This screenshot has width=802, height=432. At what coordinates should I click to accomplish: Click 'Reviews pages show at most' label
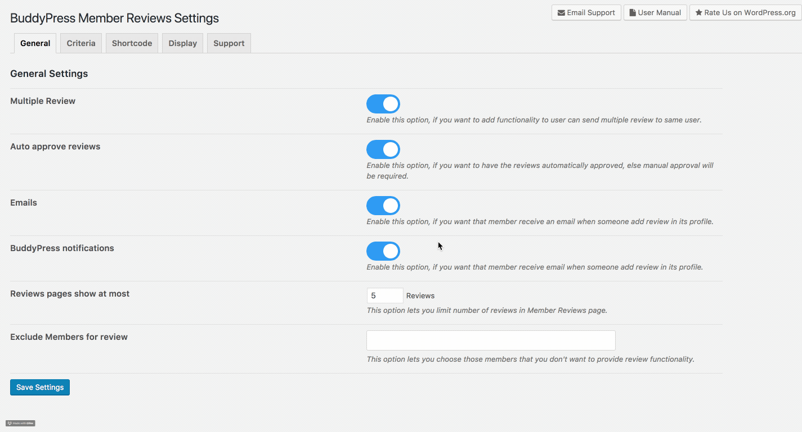pos(70,294)
